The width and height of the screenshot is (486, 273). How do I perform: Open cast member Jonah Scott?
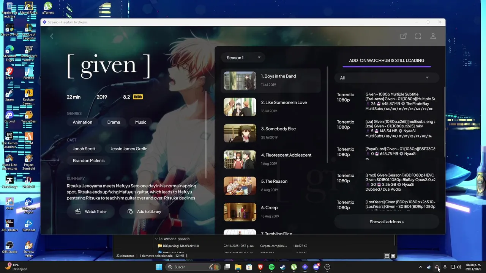[x=84, y=149]
